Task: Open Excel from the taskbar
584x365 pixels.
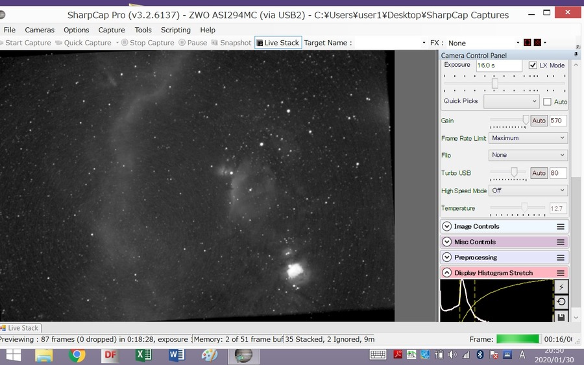Action: pyautogui.click(x=143, y=355)
